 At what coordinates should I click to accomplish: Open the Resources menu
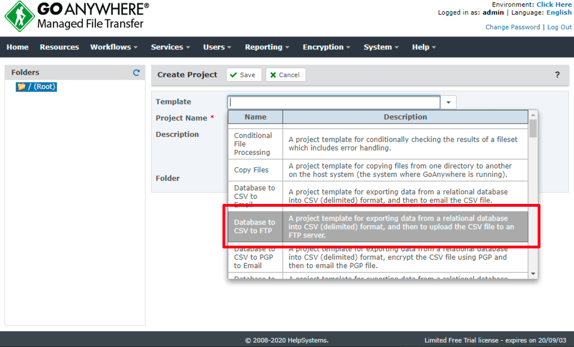[x=59, y=47]
